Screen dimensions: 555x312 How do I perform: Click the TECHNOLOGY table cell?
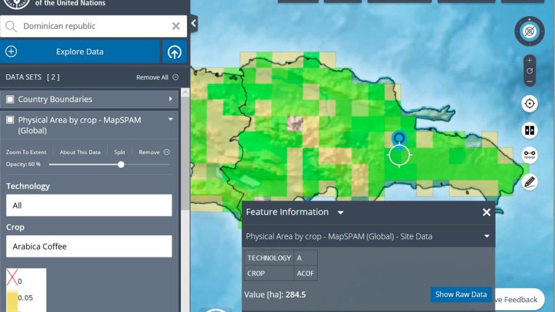point(269,258)
